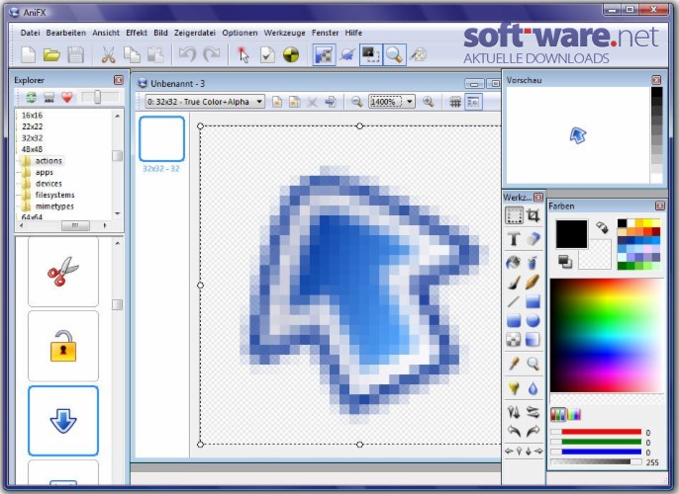Open the Hilfe menu
The width and height of the screenshot is (679, 494).
[x=353, y=33]
